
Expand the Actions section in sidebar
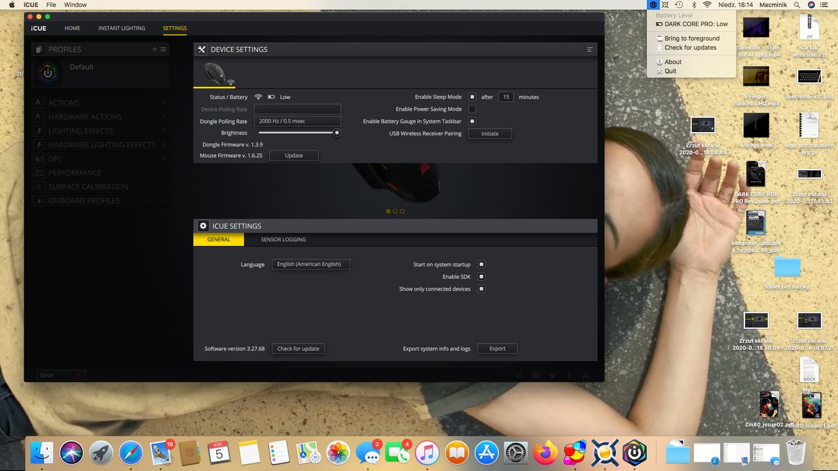click(101, 103)
